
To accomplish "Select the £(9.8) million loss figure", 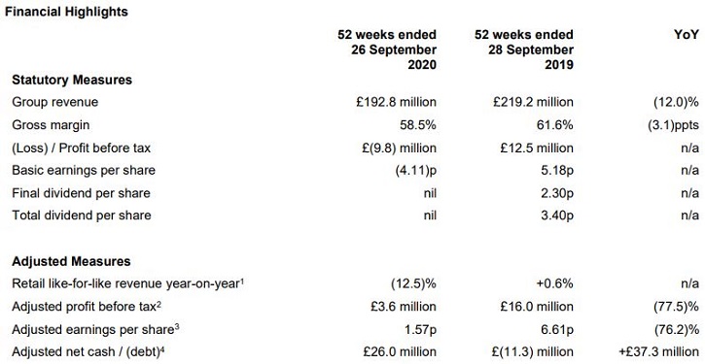I will click(400, 148).
